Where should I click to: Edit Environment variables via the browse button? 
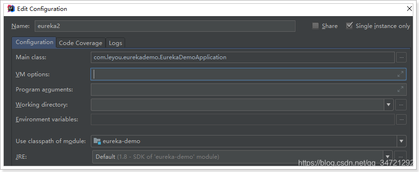[x=401, y=119]
